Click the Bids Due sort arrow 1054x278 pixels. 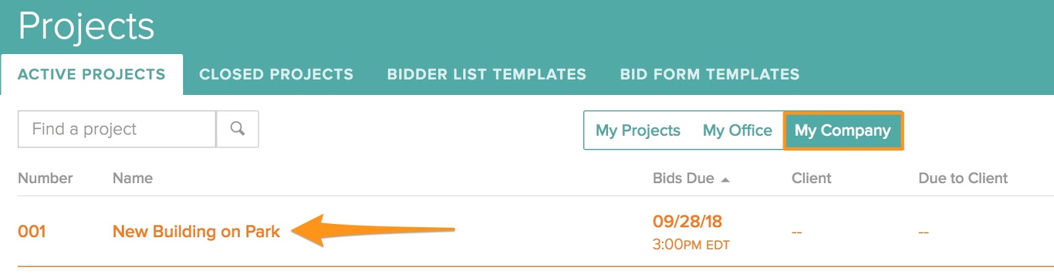click(725, 179)
